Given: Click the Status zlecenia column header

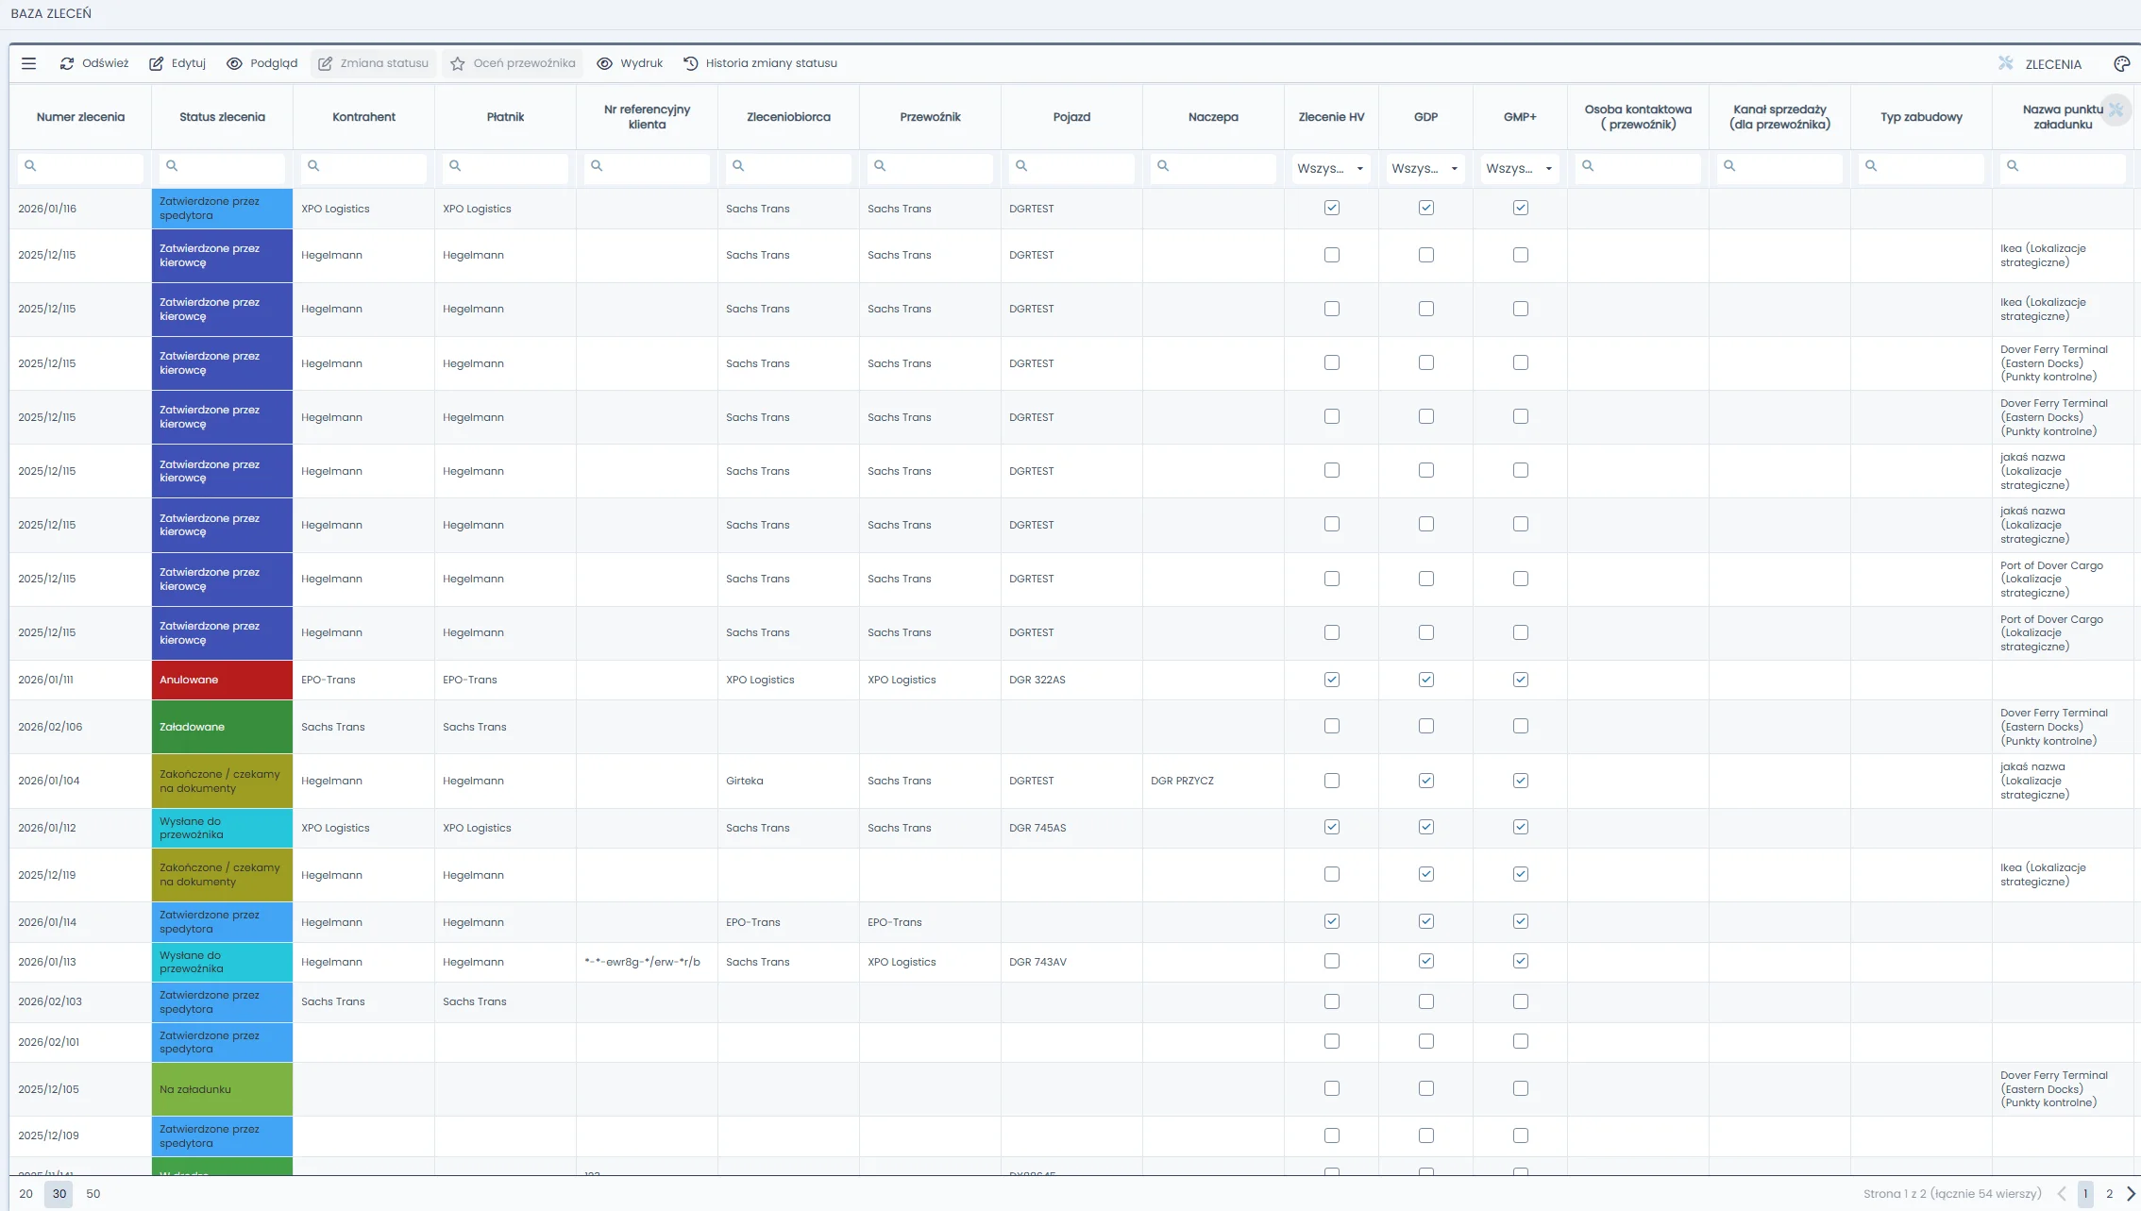Looking at the screenshot, I should pyautogui.click(x=222, y=117).
